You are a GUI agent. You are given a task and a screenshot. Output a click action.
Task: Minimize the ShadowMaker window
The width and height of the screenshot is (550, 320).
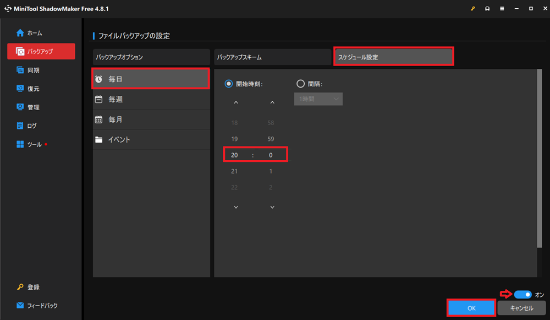[x=516, y=8]
